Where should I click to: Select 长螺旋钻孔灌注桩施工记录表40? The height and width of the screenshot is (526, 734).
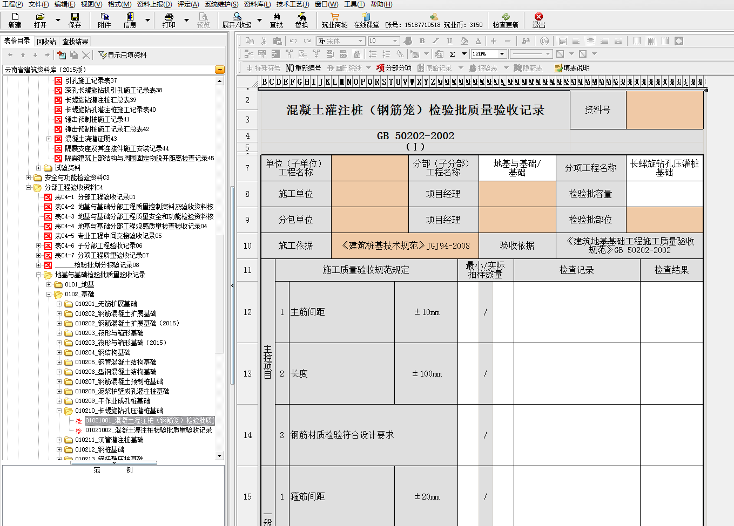tap(110, 110)
